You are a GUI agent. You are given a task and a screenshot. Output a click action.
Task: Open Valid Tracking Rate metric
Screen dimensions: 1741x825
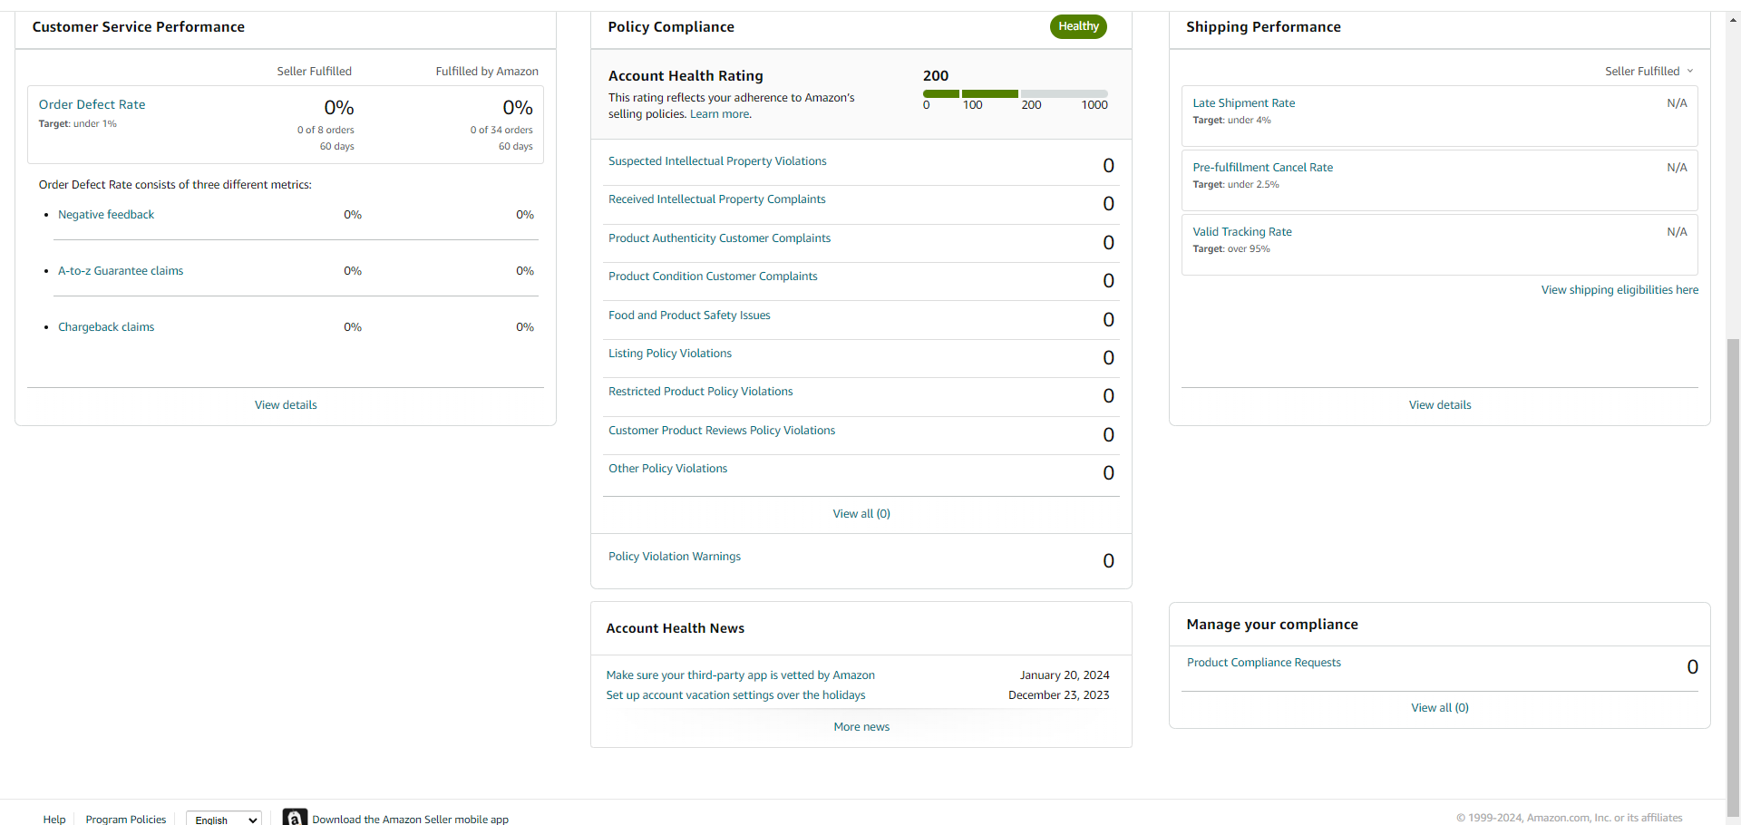[1242, 232]
